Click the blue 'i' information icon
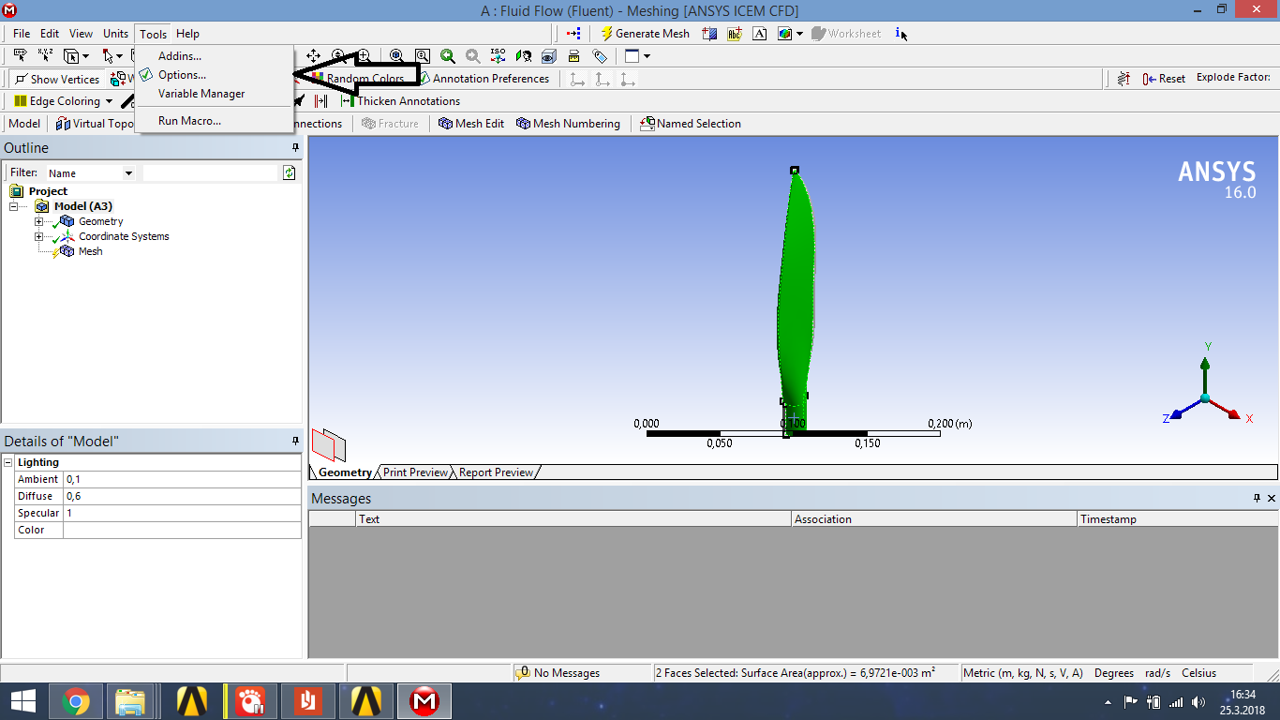 pos(899,34)
